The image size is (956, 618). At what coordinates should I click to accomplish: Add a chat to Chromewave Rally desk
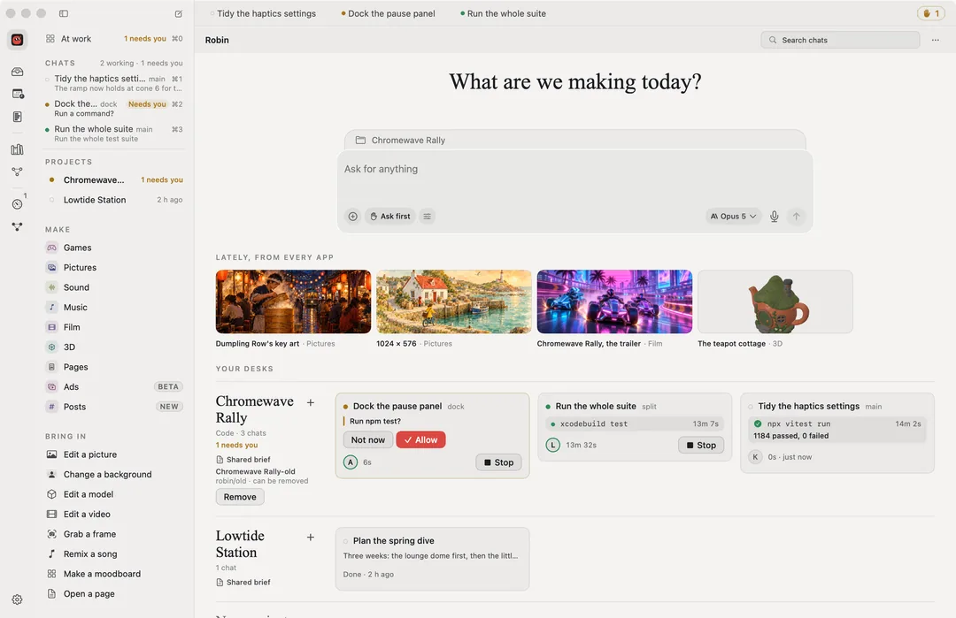[x=311, y=402]
